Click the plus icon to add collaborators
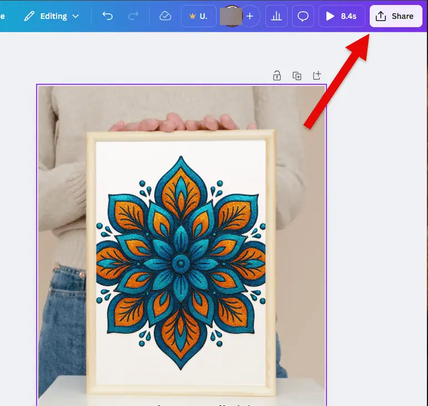428x406 pixels. tap(250, 16)
